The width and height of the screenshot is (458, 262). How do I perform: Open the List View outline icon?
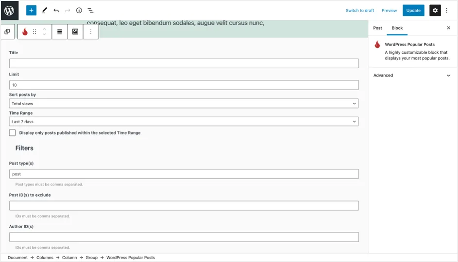pyautogui.click(x=90, y=11)
